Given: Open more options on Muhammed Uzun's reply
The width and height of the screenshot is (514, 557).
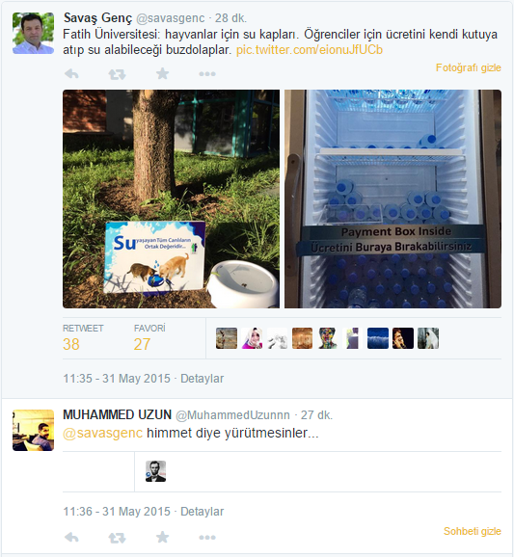Looking at the screenshot, I should click(x=207, y=538).
